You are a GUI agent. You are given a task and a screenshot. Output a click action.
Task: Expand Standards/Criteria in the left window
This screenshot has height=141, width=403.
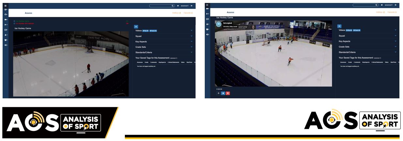[192, 52]
